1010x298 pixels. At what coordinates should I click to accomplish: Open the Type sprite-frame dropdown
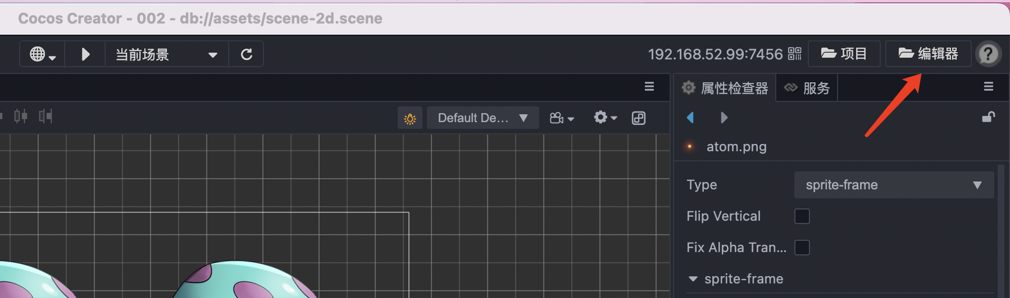pos(894,185)
